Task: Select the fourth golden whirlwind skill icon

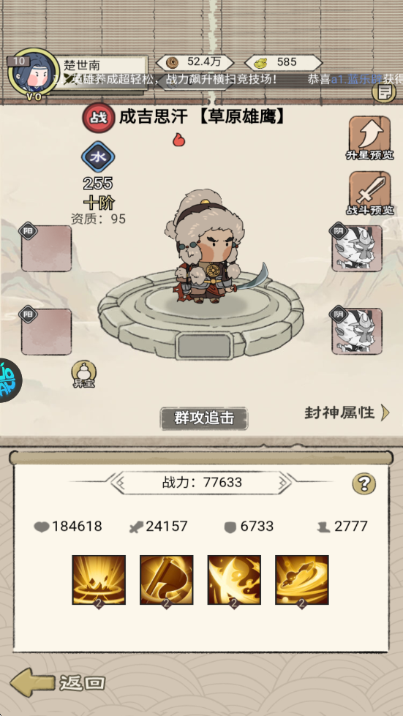Action: click(x=301, y=580)
